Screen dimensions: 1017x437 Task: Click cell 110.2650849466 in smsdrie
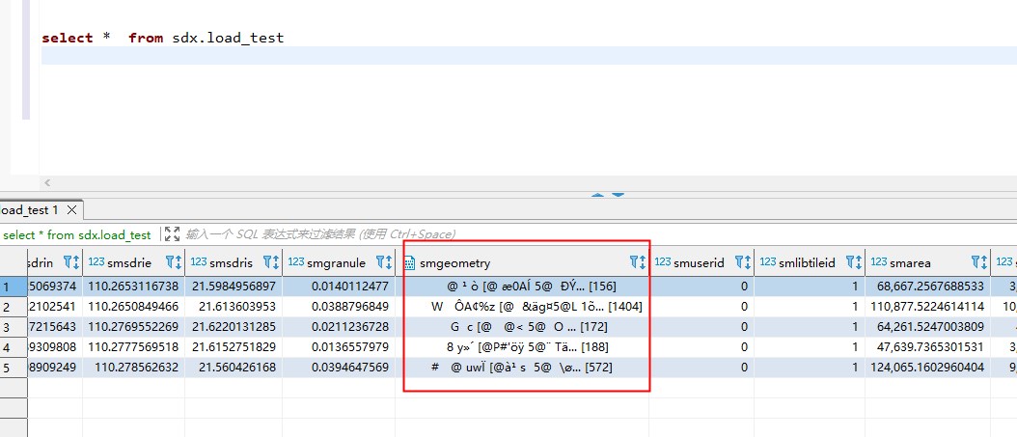coord(133,306)
